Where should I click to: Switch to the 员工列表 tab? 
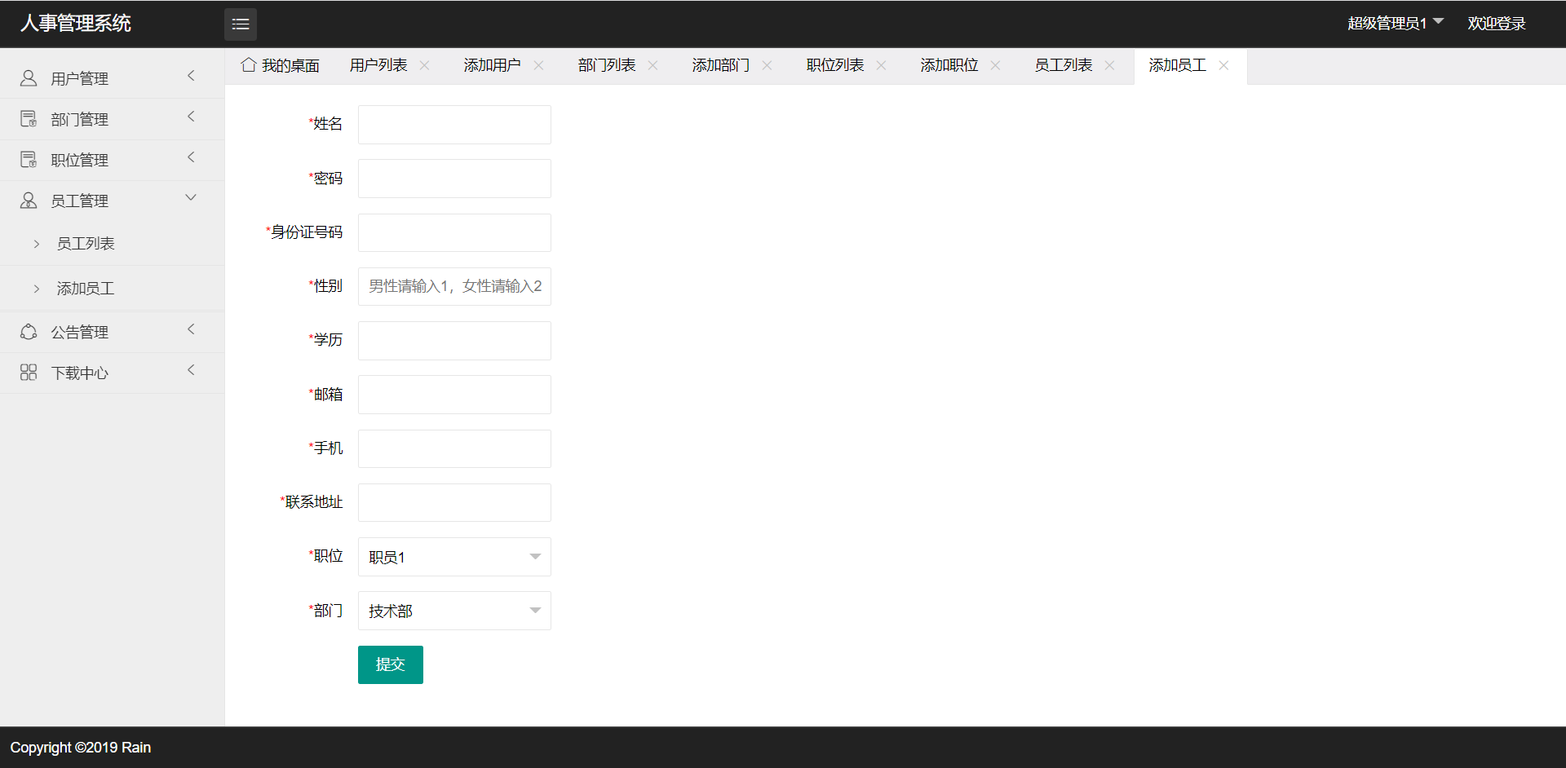pos(1063,65)
